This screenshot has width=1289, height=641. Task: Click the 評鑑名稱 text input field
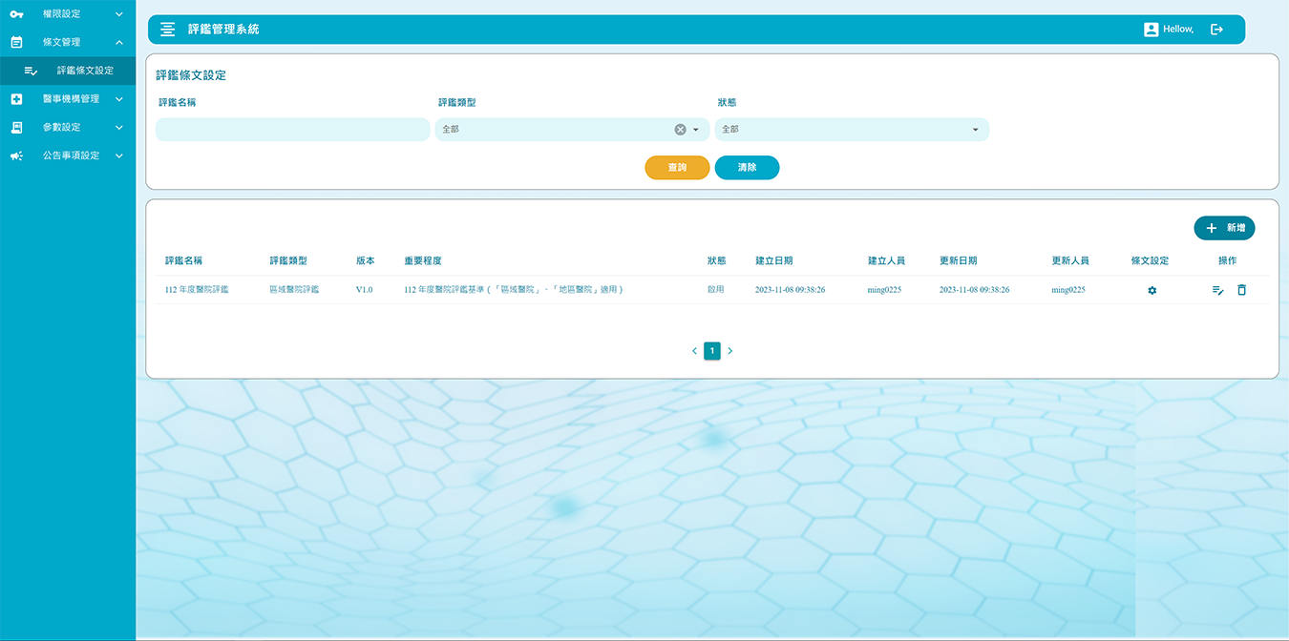click(x=292, y=130)
